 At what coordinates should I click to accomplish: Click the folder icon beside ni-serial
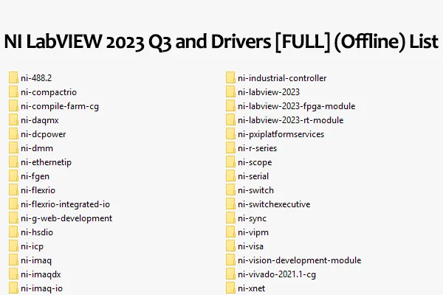pos(230,176)
